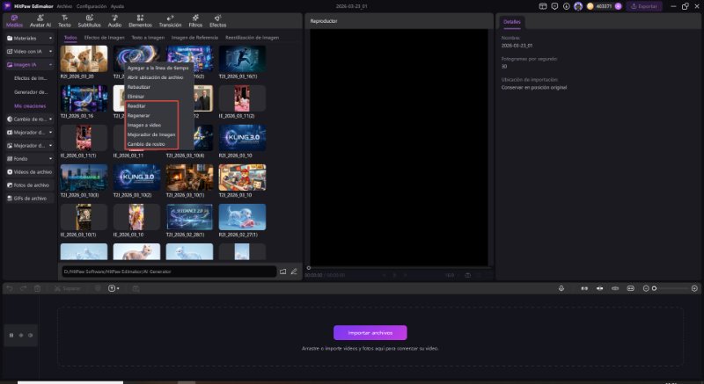The width and height of the screenshot is (704, 384).
Task: Click the microphone record icon in timeline
Action: point(562,288)
